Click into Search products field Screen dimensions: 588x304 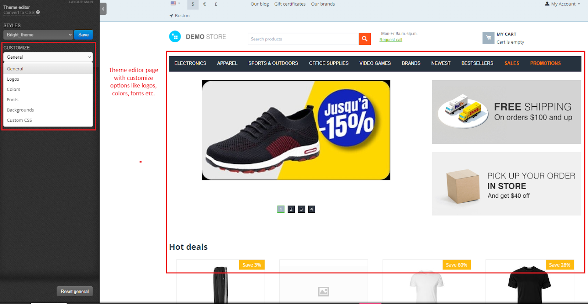pos(303,39)
